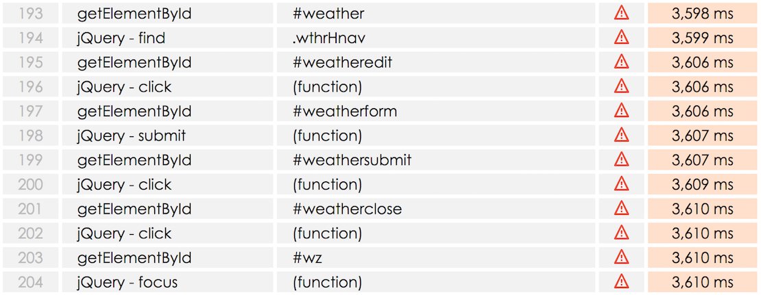The image size is (761, 295).
Task: Click the warning triangle in row 204
Action: (621, 282)
